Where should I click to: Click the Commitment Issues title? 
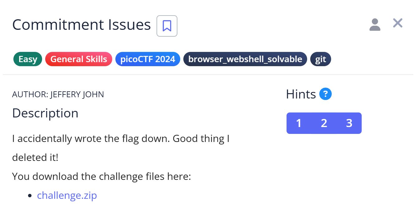(x=81, y=25)
